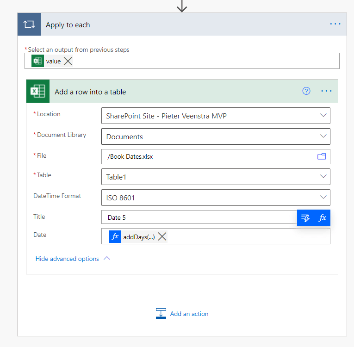Click the Select an output field
This screenshot has width=354, height=347.
coord(182,61)
